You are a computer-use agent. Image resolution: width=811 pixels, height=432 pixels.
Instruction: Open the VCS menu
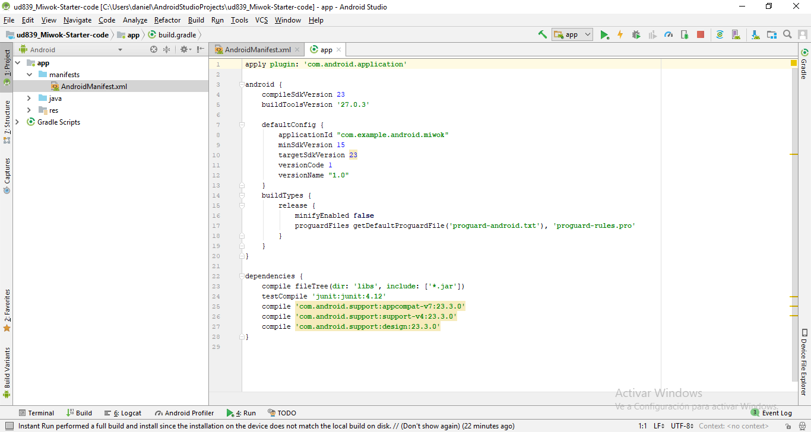coord(261,20)
